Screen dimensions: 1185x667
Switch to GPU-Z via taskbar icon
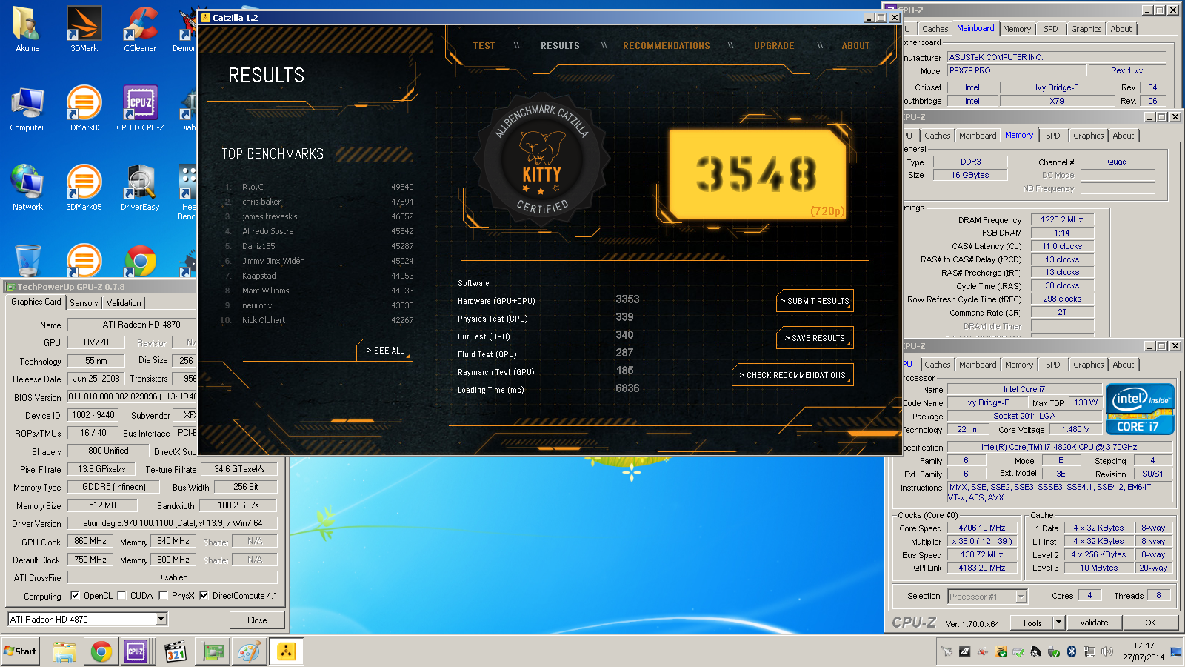213,652
